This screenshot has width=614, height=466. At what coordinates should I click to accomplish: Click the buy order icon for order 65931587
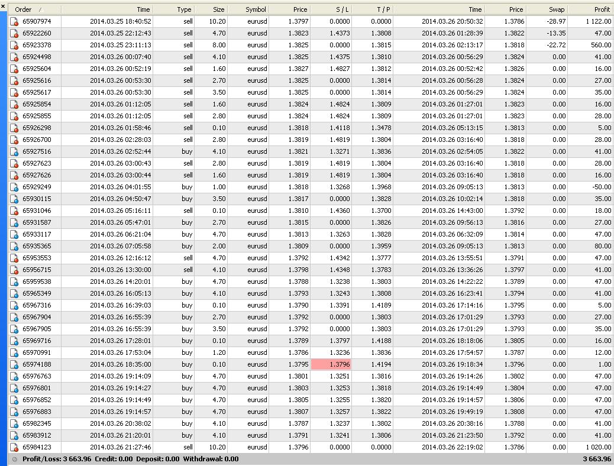(x=14, y=222)
